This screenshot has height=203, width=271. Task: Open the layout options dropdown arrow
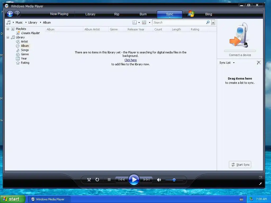pyautogui.click(x=139, y=23)
